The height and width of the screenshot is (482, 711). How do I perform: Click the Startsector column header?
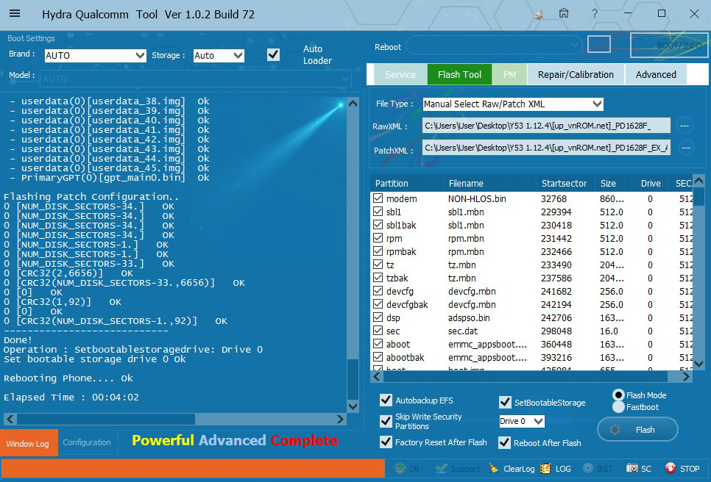tap(564, 183)
